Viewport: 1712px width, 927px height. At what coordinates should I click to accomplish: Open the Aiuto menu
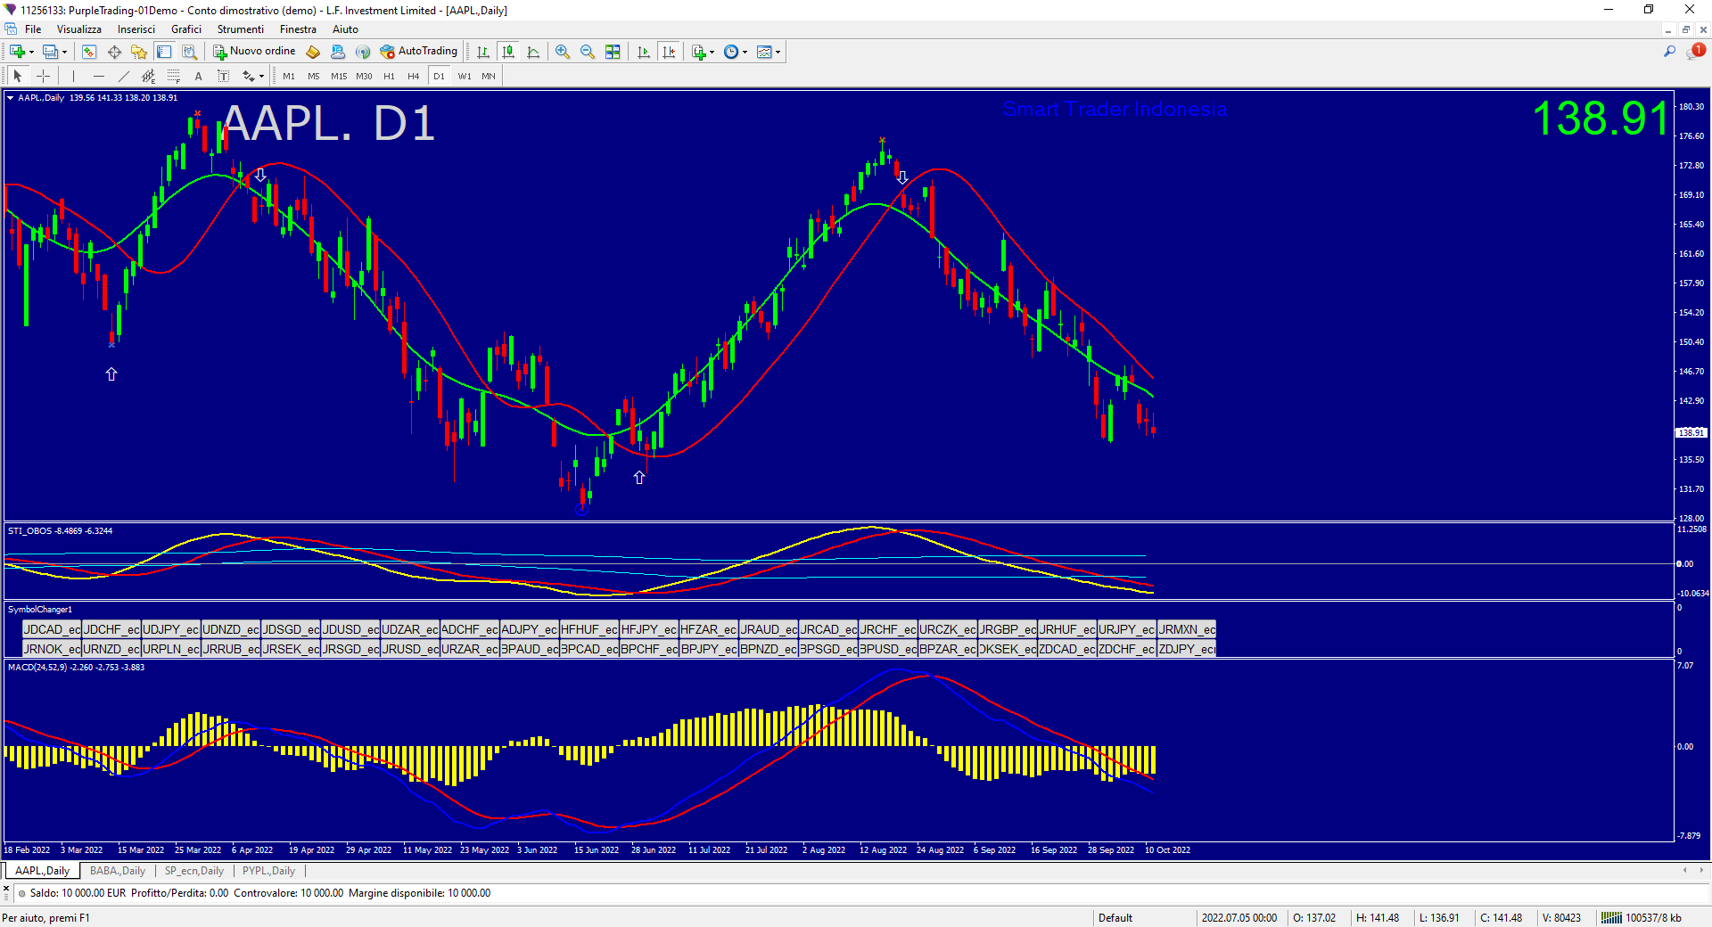pyautogui.click(x=345, y=29)
